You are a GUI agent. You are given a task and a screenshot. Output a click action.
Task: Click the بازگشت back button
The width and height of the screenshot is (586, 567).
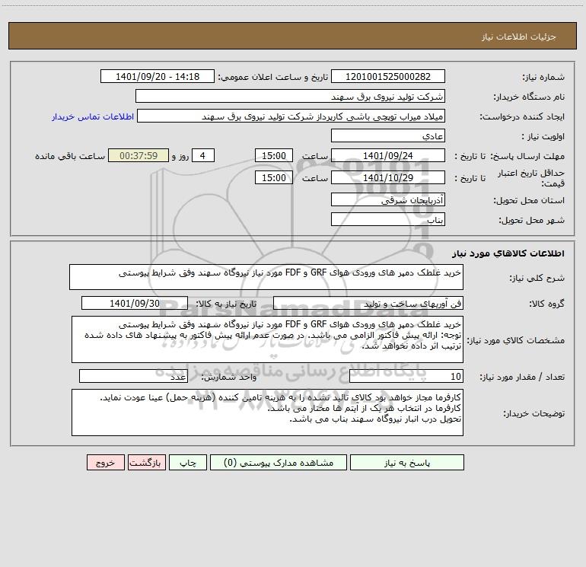146,463
